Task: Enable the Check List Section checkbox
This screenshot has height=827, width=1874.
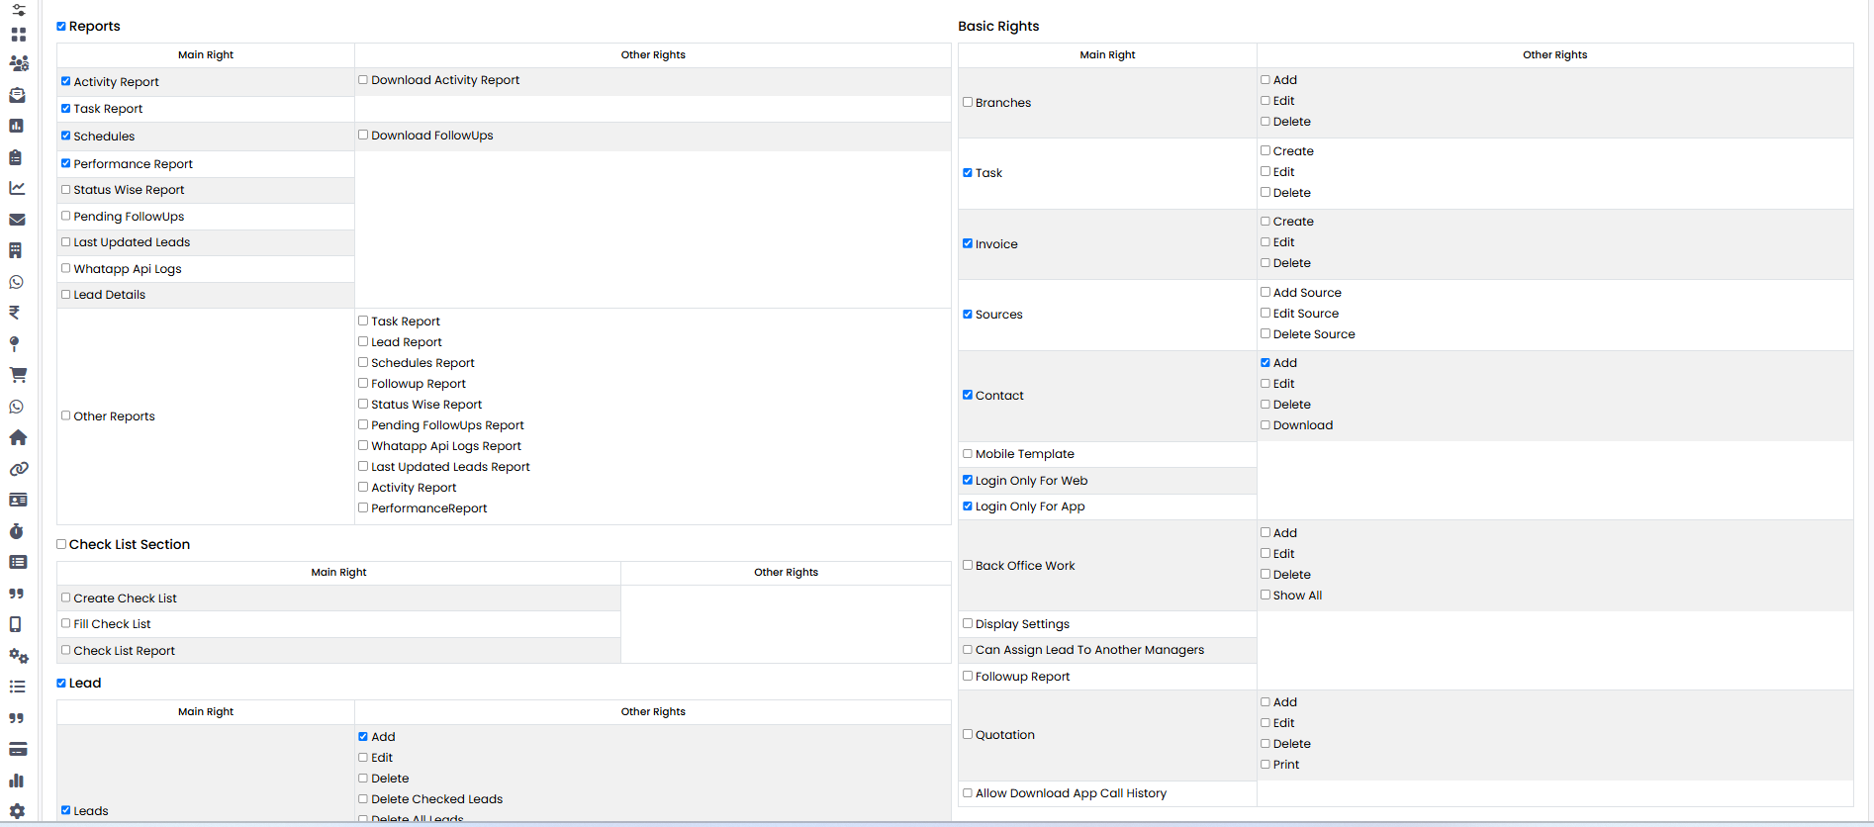Action: pyautogui.click(x=61, y=544)
